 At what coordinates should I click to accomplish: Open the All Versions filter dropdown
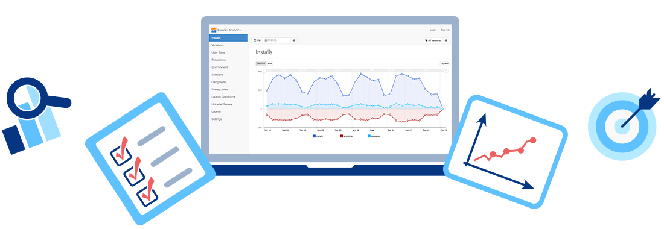point(433,40)
